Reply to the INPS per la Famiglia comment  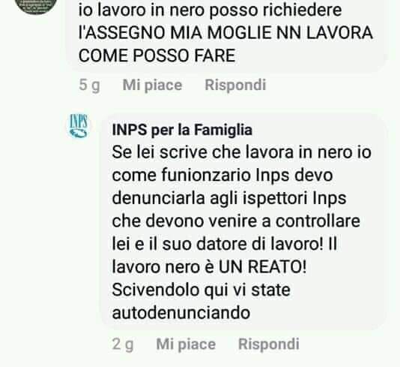pyautogui.click(x=269, y=344)
